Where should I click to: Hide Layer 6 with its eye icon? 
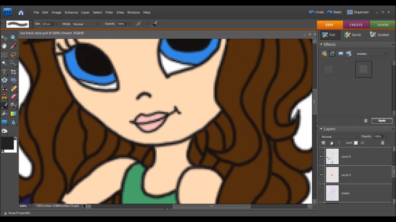[321, 156]
